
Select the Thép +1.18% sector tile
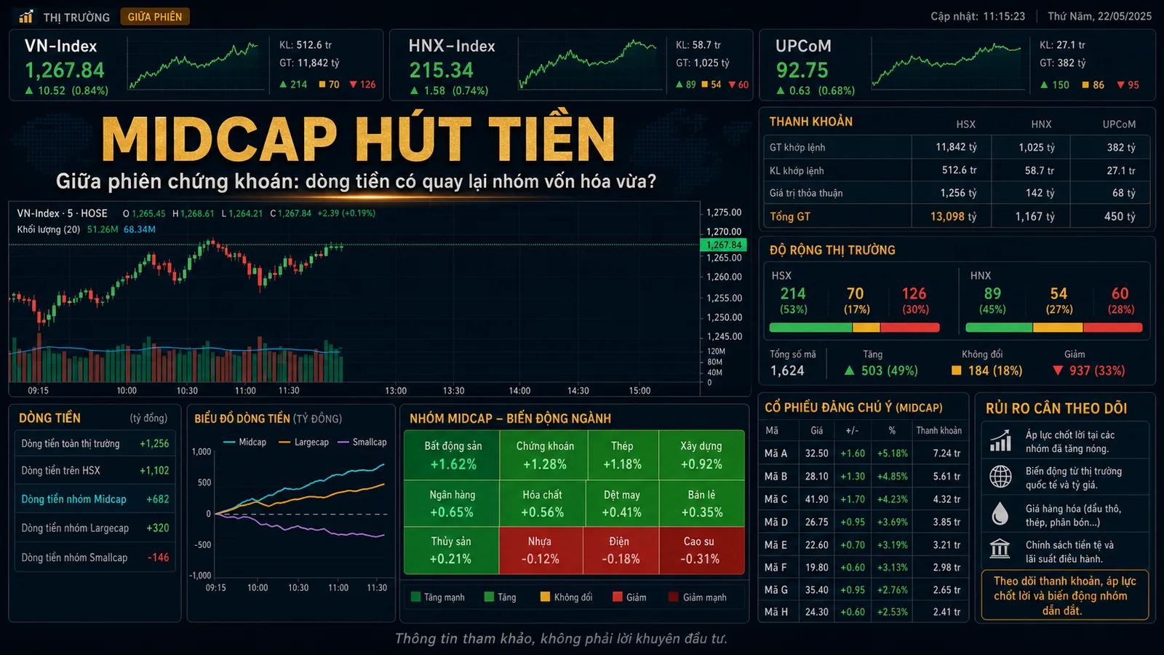pos(623,455)
